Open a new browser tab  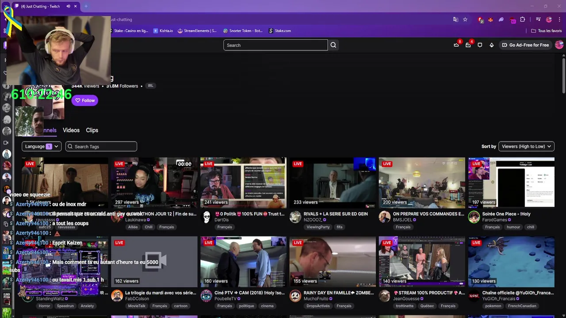point(86,6)
